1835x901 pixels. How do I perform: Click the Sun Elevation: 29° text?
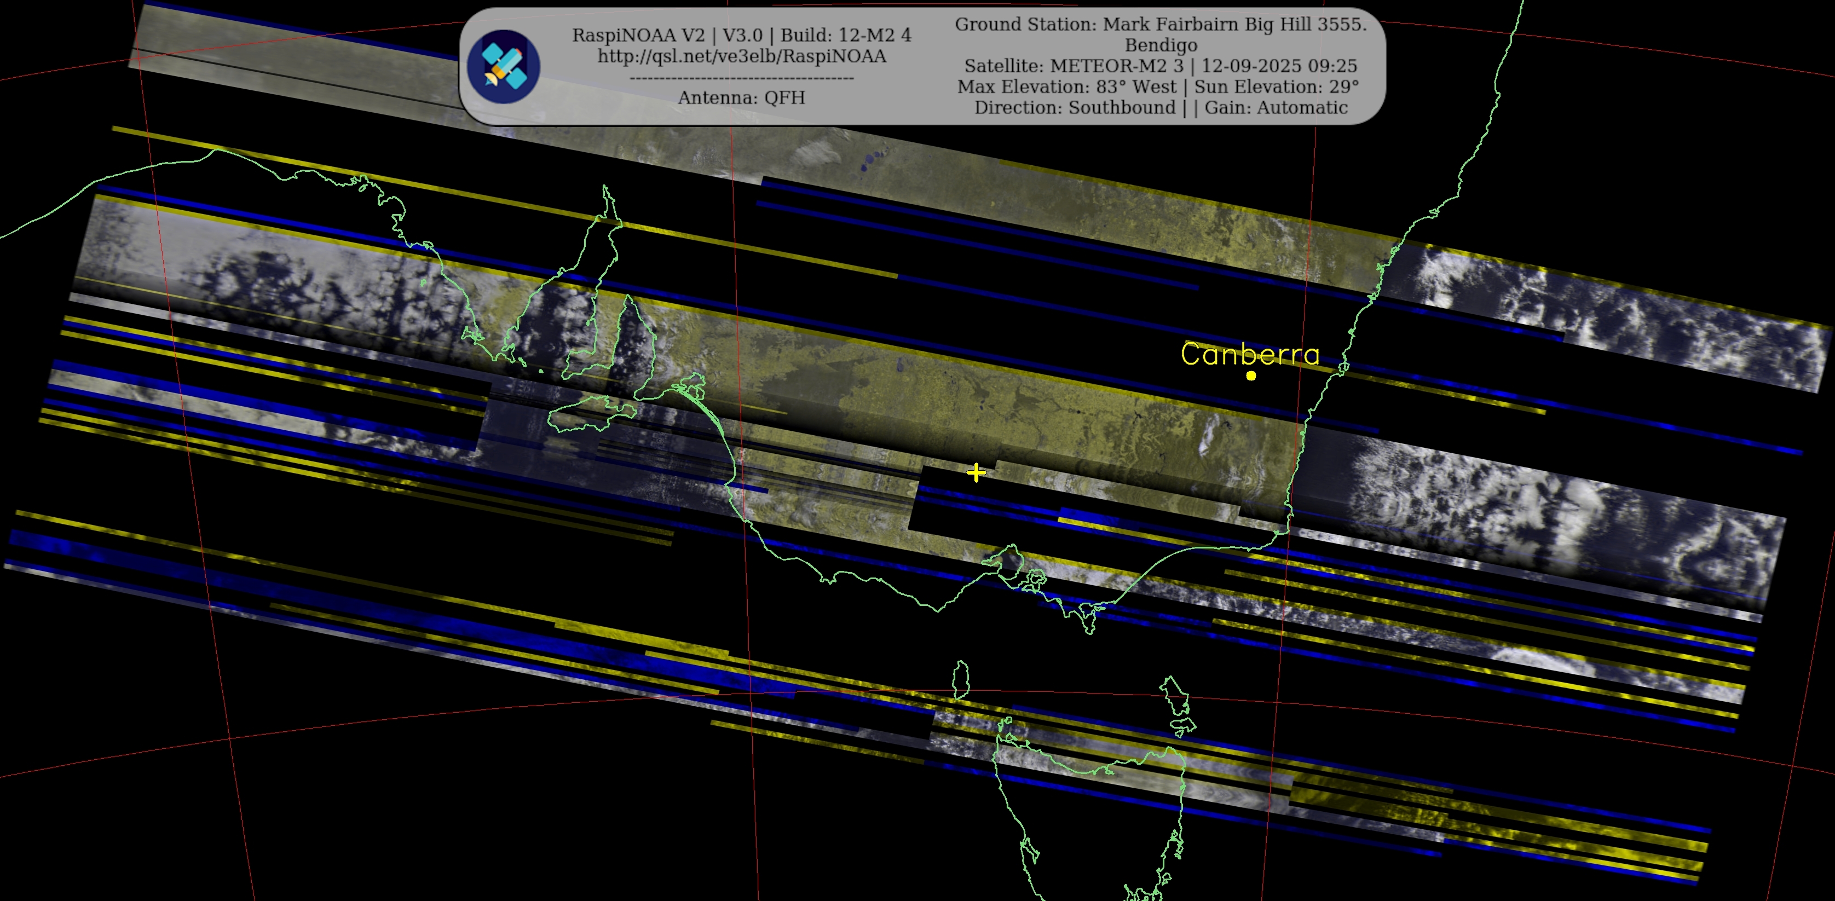[1277, 87]
